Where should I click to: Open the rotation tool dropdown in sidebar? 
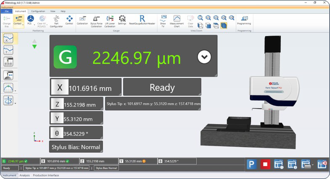tap(16, 102)
